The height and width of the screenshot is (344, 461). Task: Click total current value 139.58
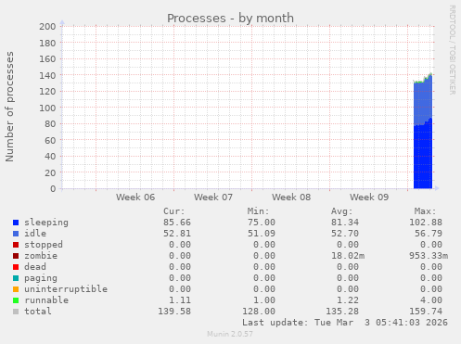click(174, 312)
